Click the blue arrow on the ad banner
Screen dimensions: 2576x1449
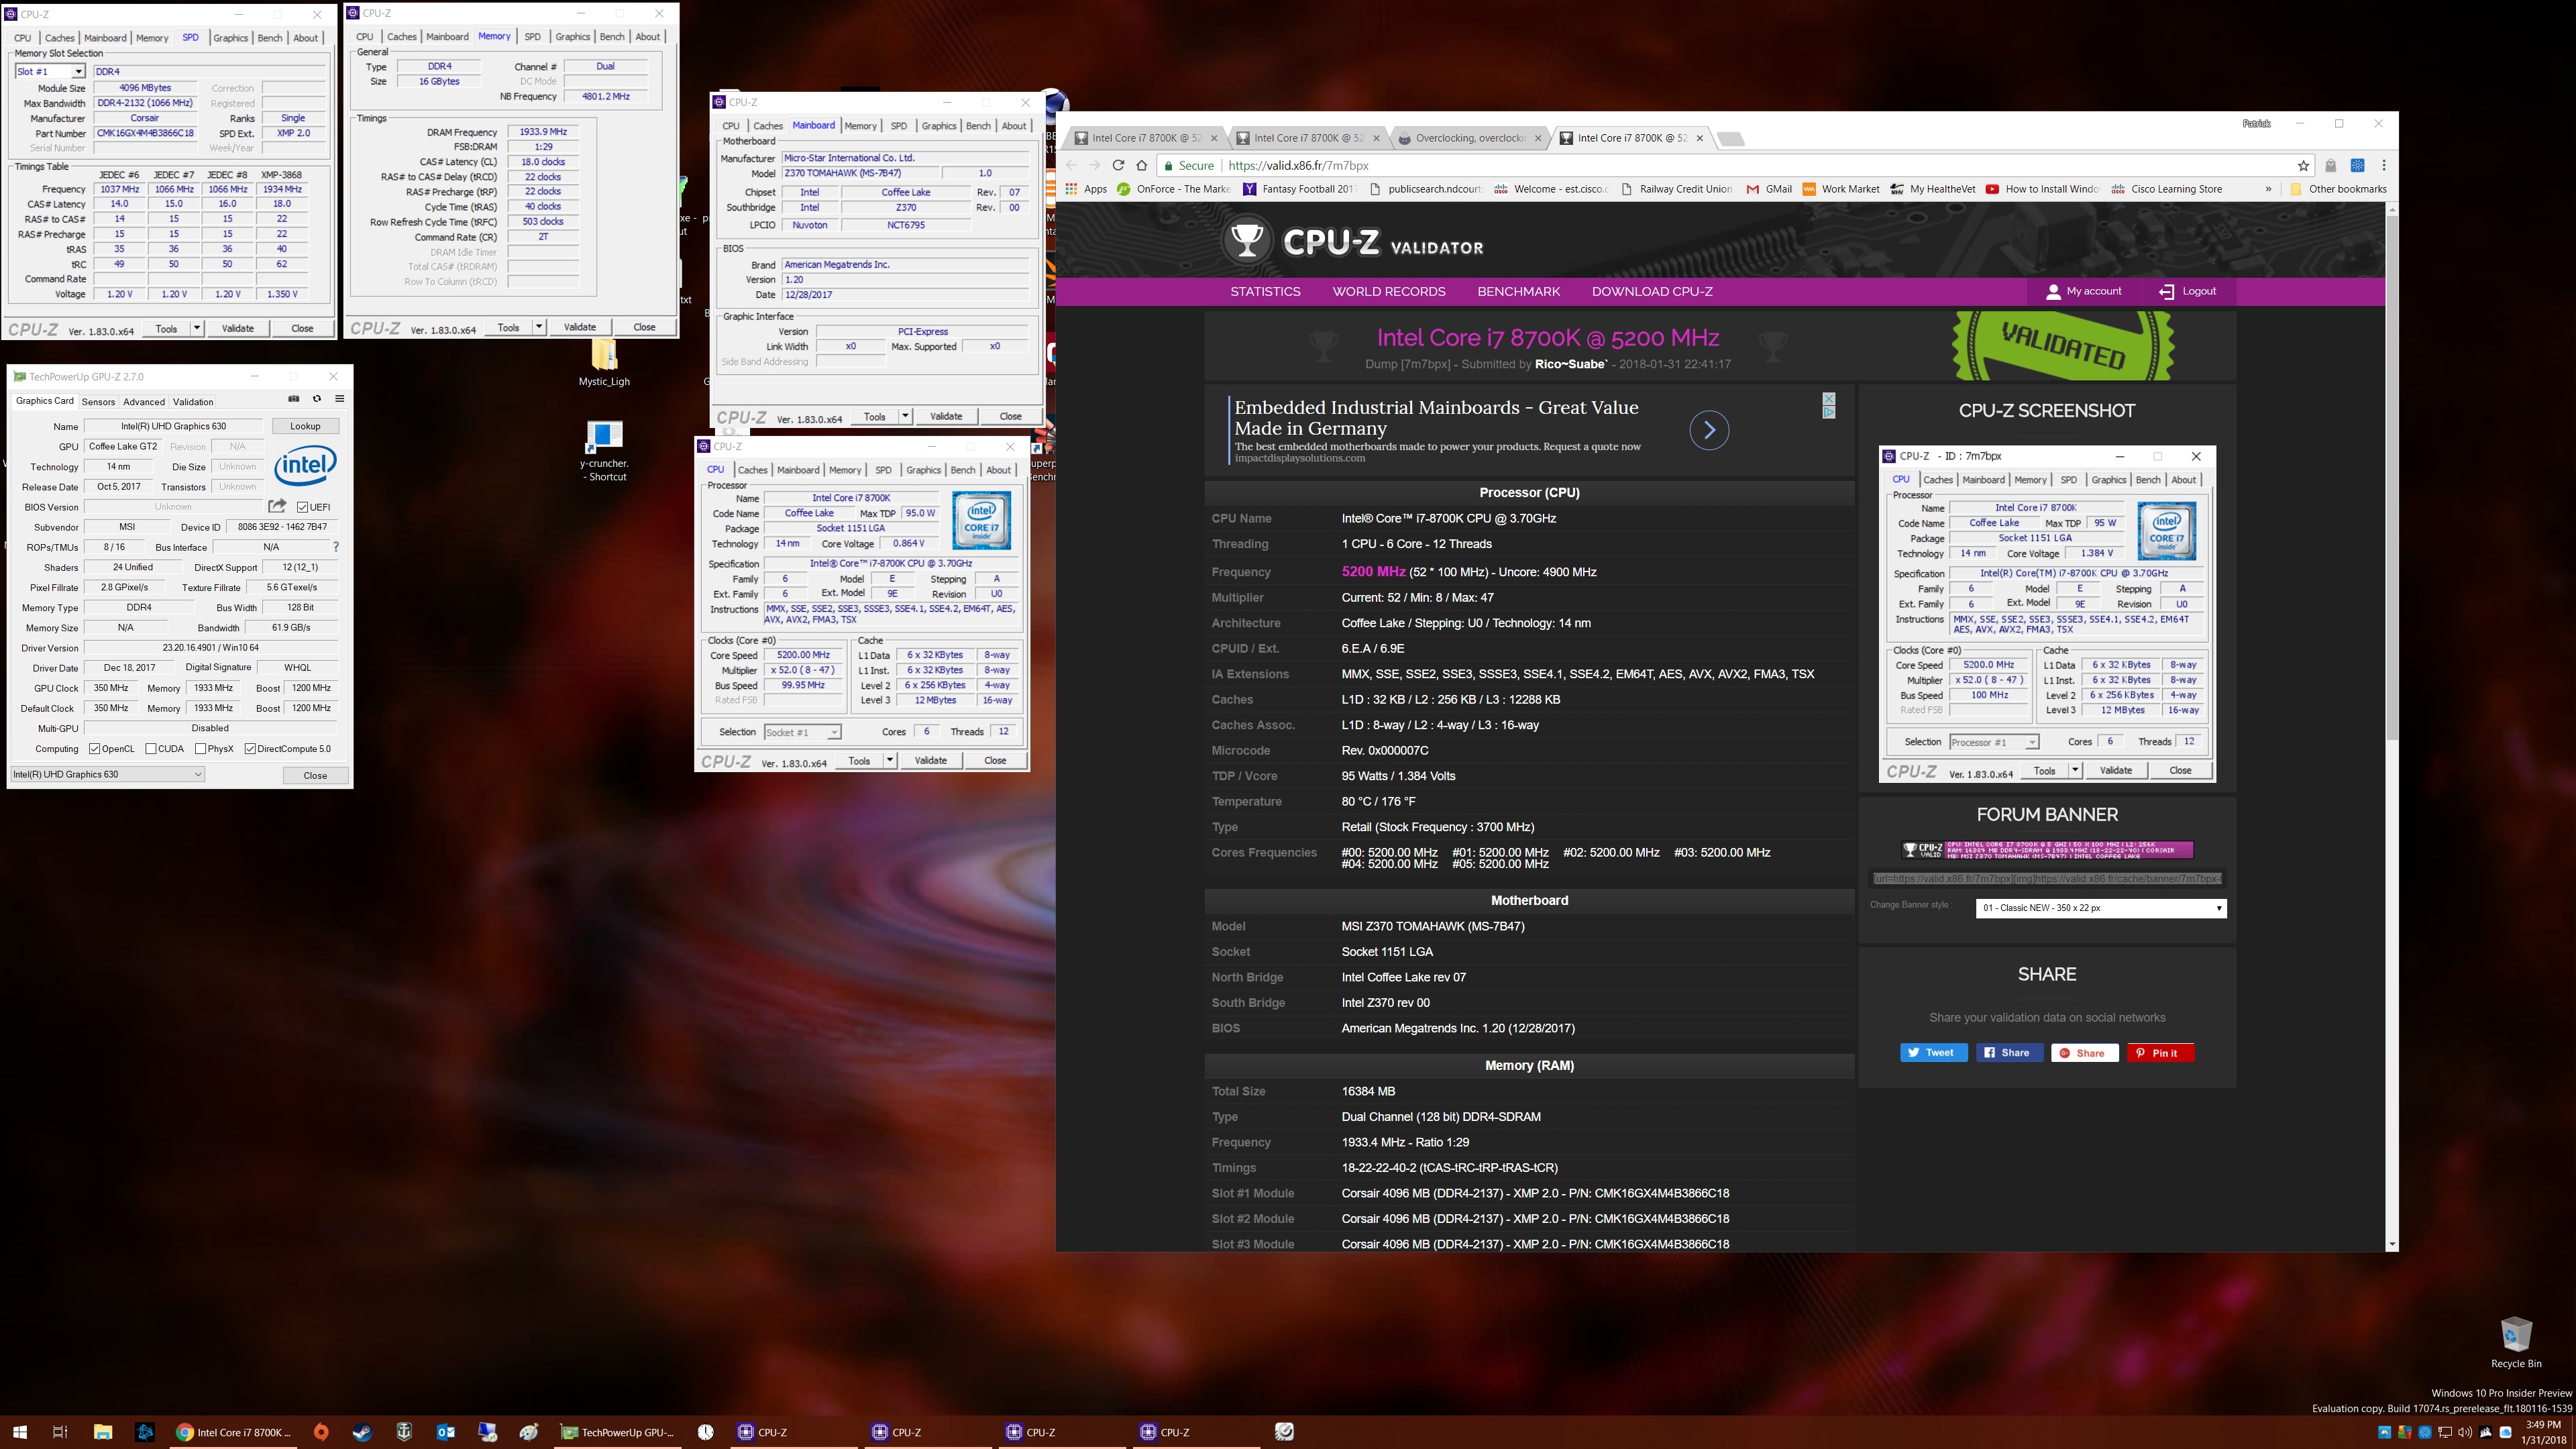point(1709,430)
